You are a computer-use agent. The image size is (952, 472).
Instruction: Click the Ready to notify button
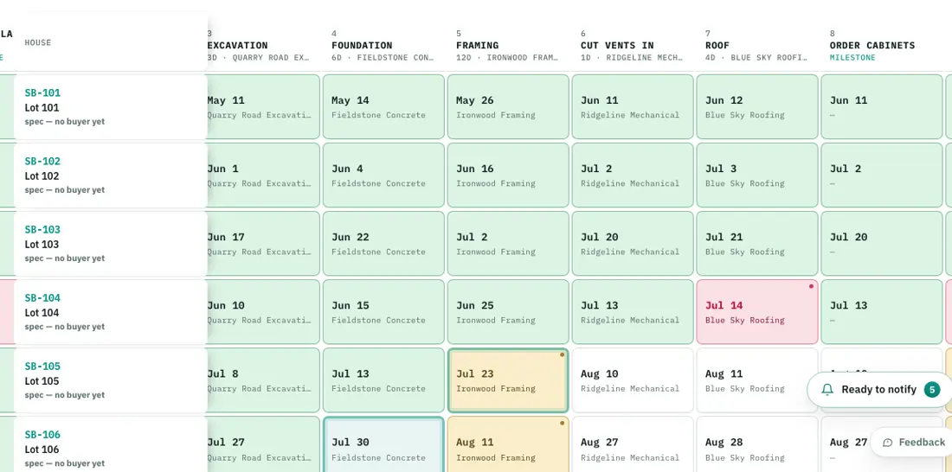click(x=880, y=390)
